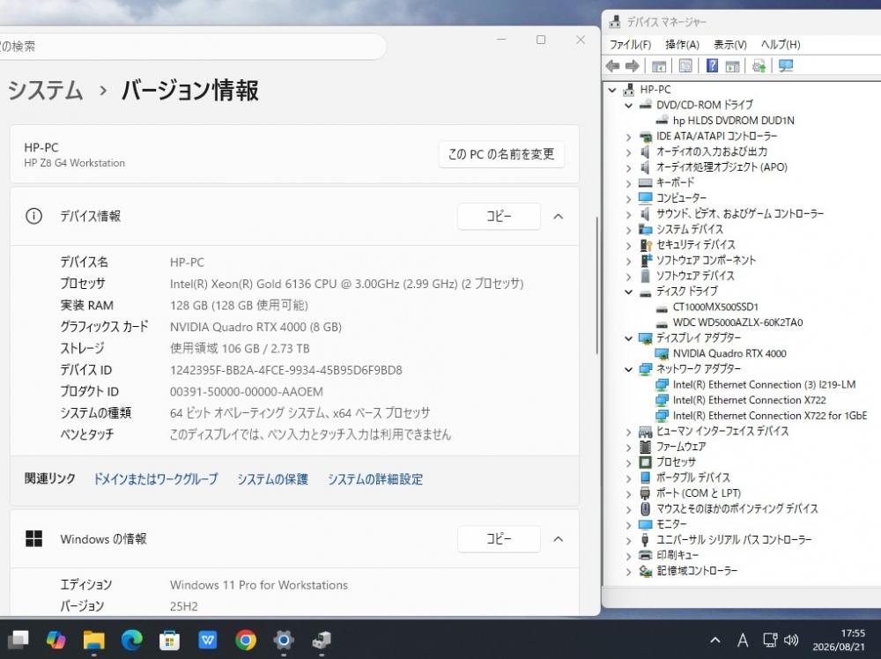Expand the セキュリティ デバイス node
881x659 pixels.
(x=629, y=245)
